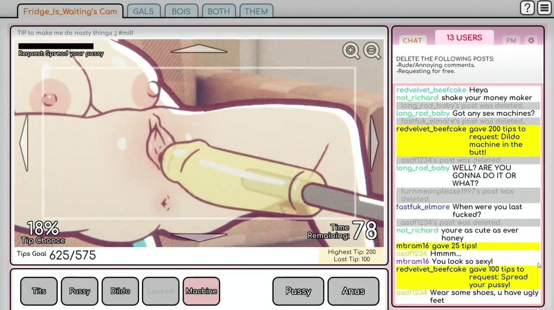Zoom out with the magnifier minus icon

[x=372, y=51]
